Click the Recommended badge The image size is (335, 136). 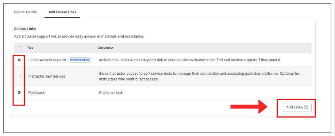(80, 60)
